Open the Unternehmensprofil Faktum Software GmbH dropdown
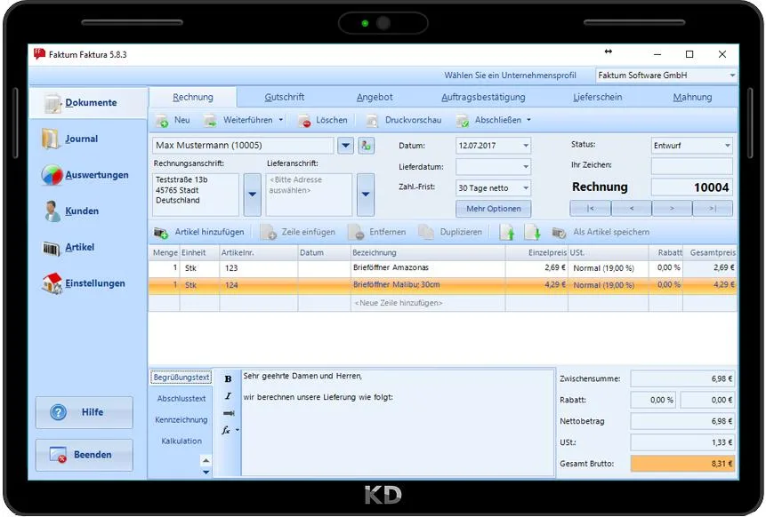Viewport: 766px width, 517px height. tap(732, 76)
